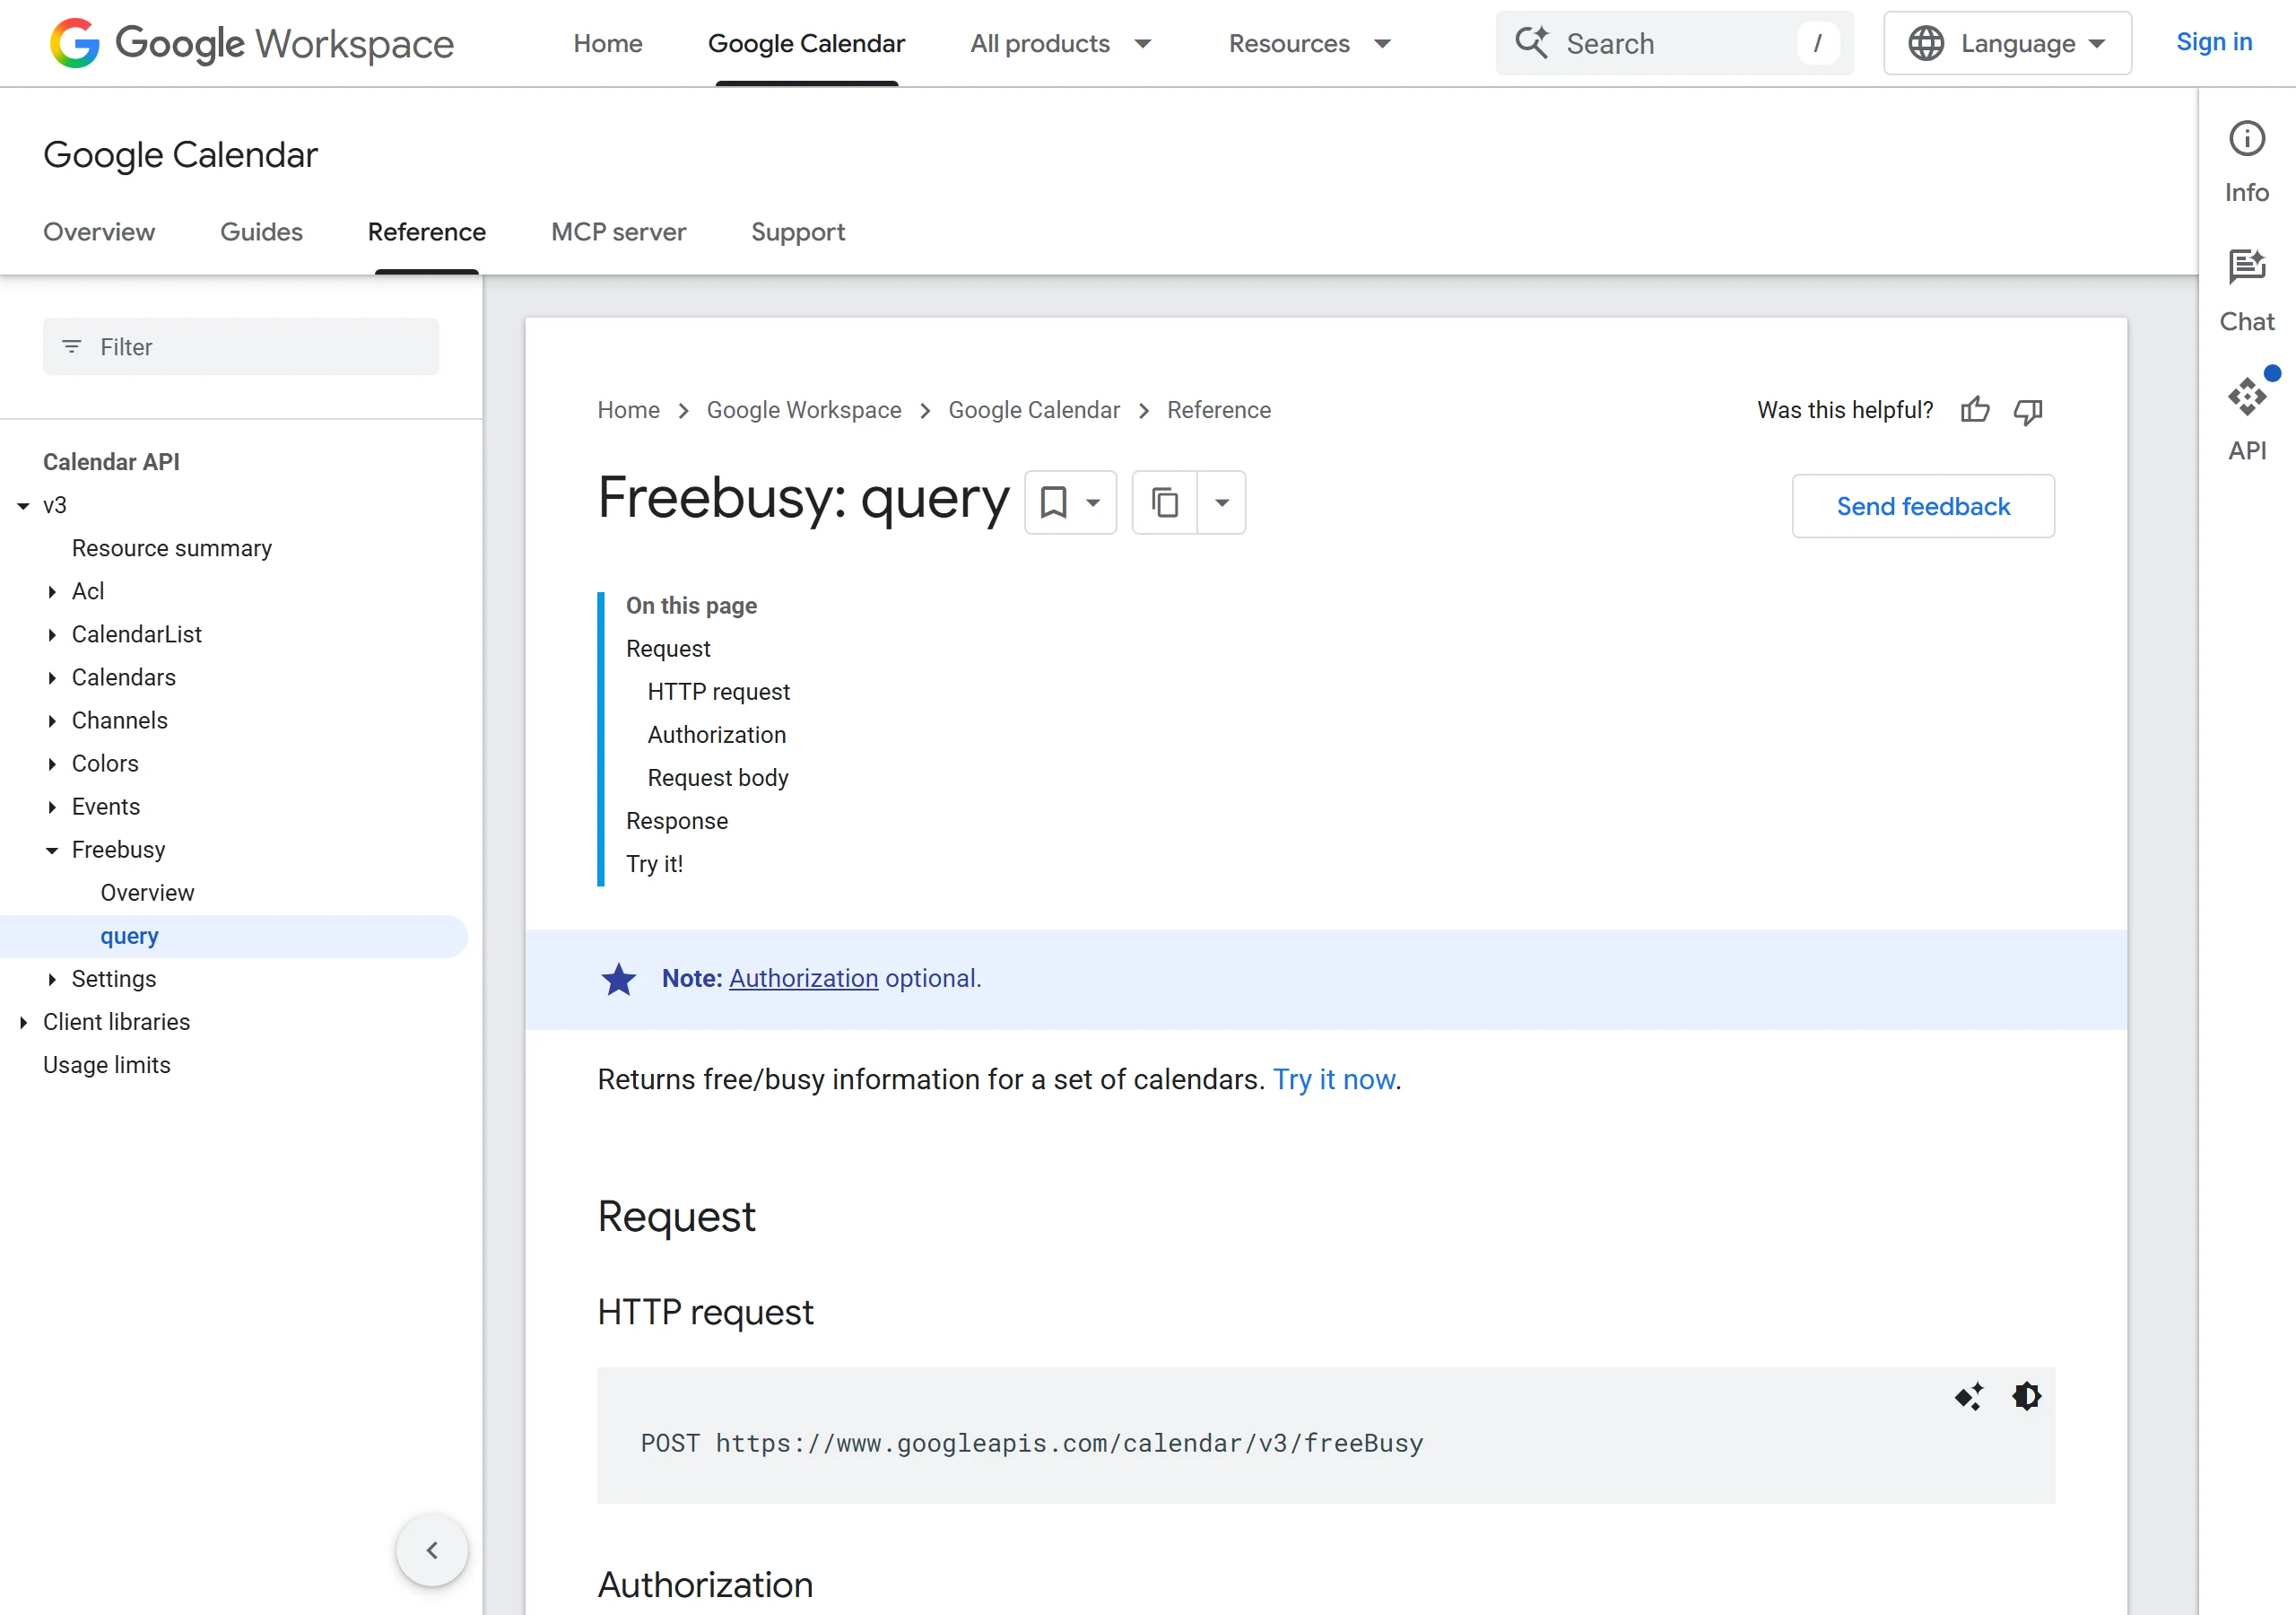The height and width of the screenshot is (1615, 2296).
Task: Click the Send feedback button
Action: (x=1922, y=506)
